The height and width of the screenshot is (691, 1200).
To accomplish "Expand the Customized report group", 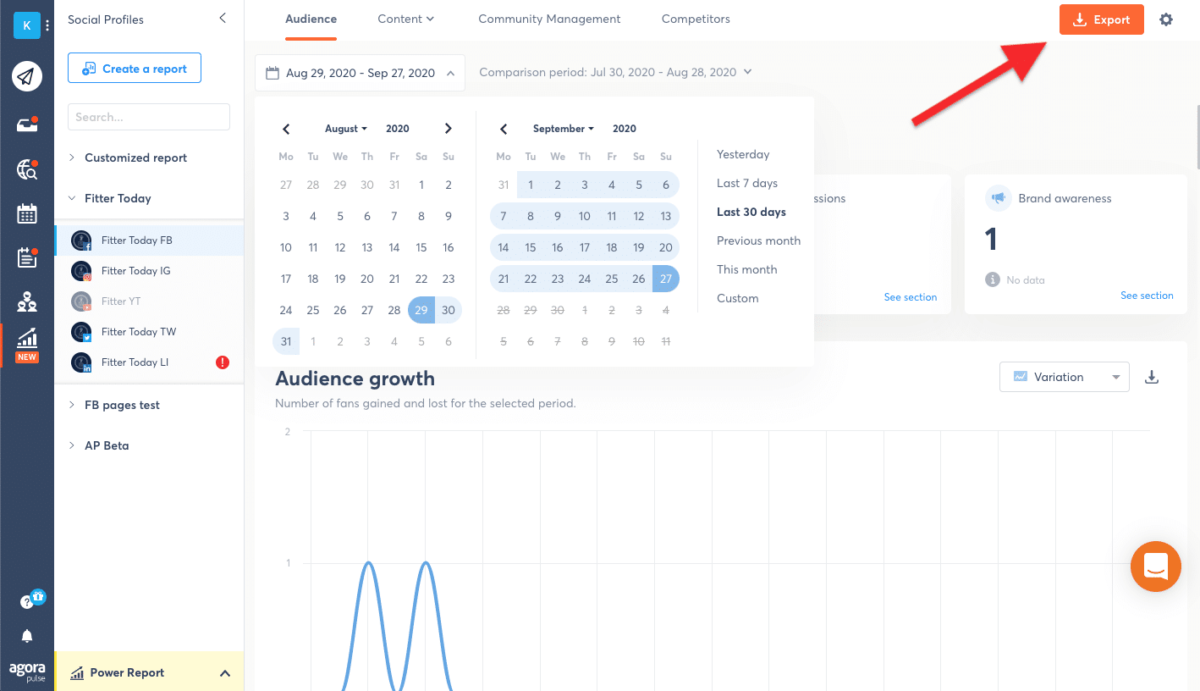I will coord(135,158).
